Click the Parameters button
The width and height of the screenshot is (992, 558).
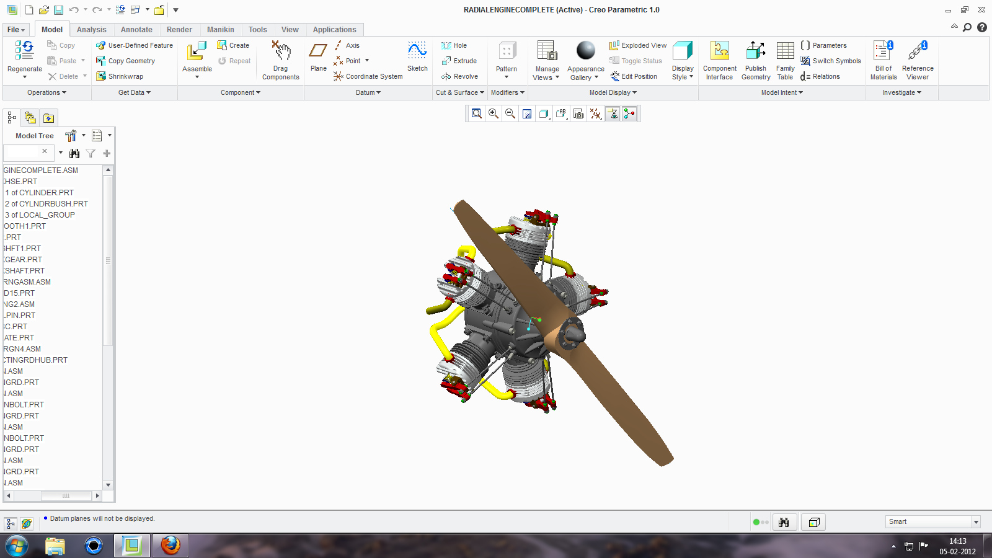point(823,45)
